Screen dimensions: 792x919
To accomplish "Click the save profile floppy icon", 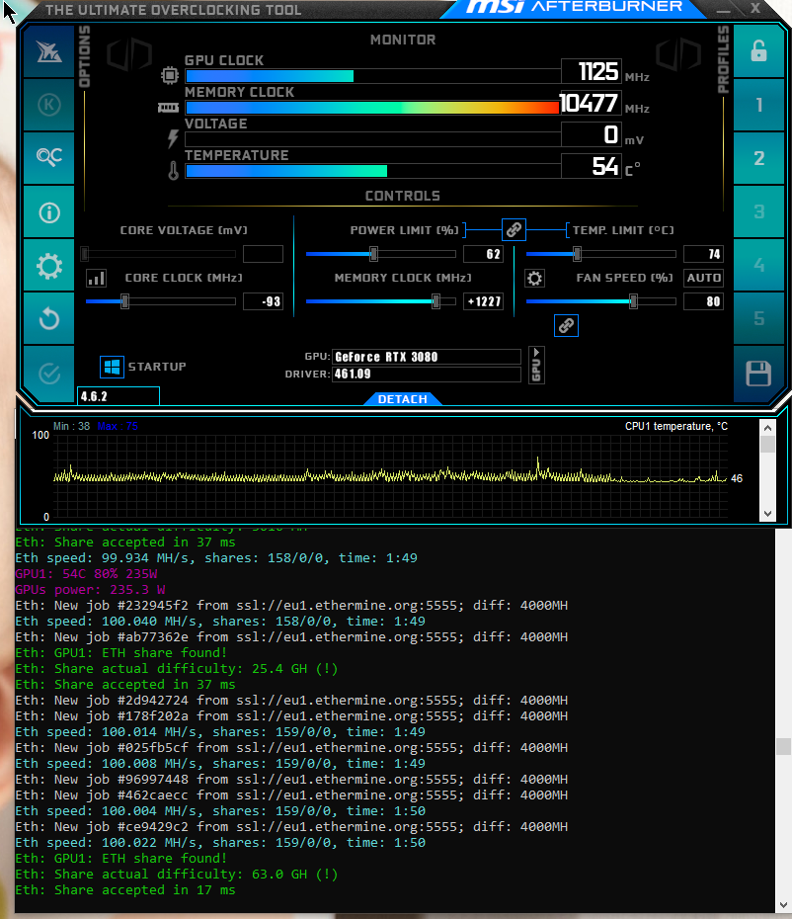I will 758,374.
